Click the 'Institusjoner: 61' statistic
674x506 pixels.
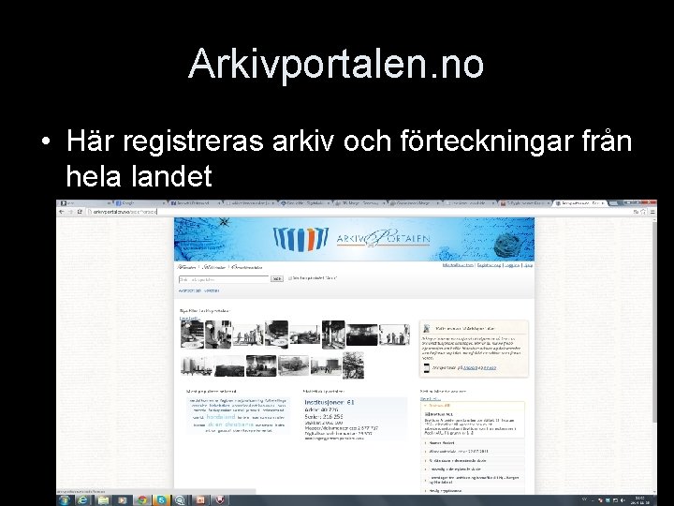(330, 402)
